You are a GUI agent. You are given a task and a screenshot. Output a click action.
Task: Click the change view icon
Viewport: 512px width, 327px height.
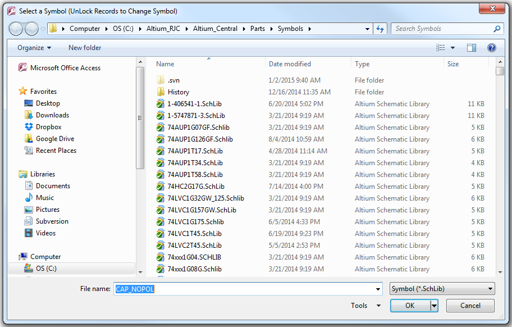(x=441, y=48)
